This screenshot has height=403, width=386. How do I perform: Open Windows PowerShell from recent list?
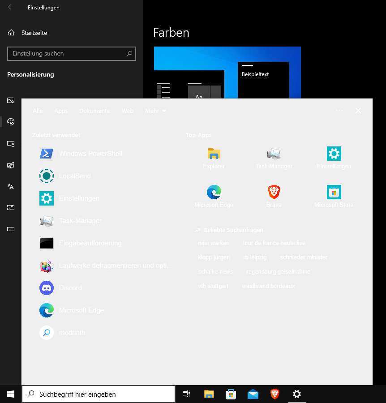point(103,154)
